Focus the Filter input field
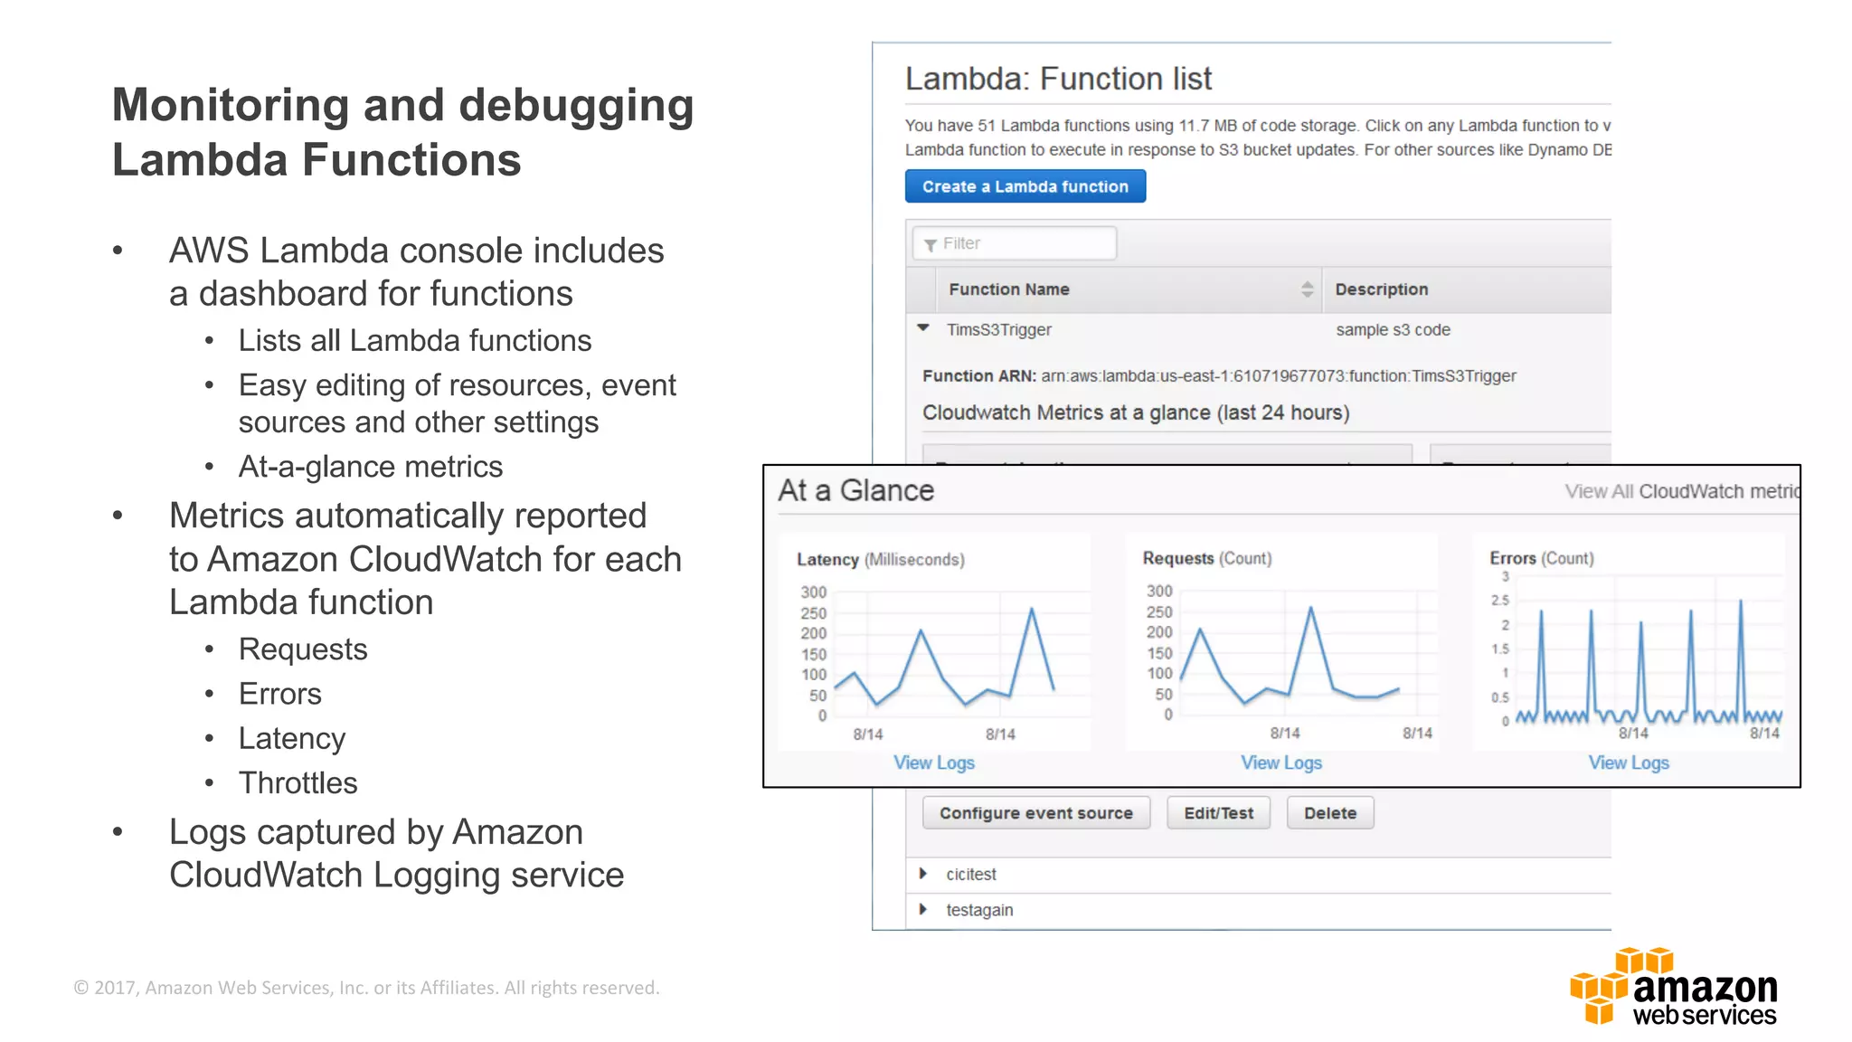 (x=1015, y=243)
